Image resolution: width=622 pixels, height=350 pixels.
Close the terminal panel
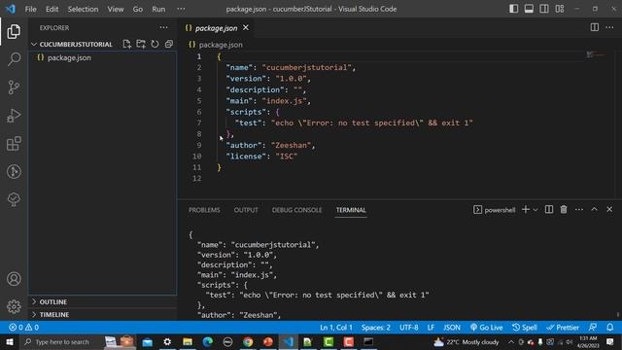[x=609, y=210]
